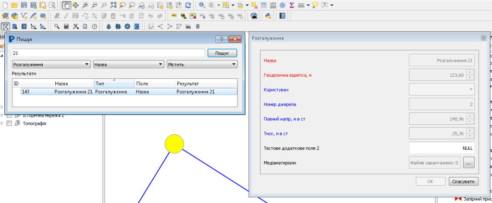This screenshot has height=203, width=492.
Task: Click the calculator icon in third toolbar
Action: coord(66,26)
